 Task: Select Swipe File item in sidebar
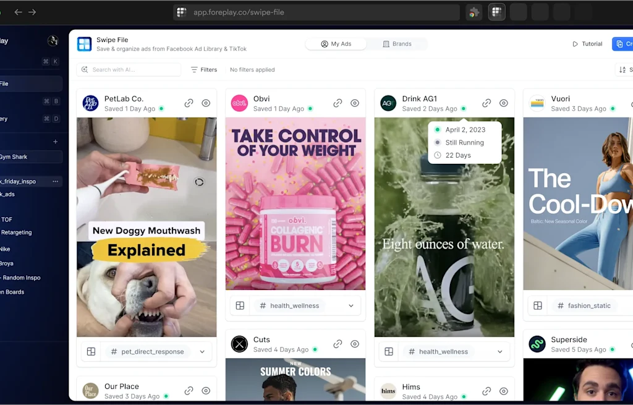[x=31, y=83]
